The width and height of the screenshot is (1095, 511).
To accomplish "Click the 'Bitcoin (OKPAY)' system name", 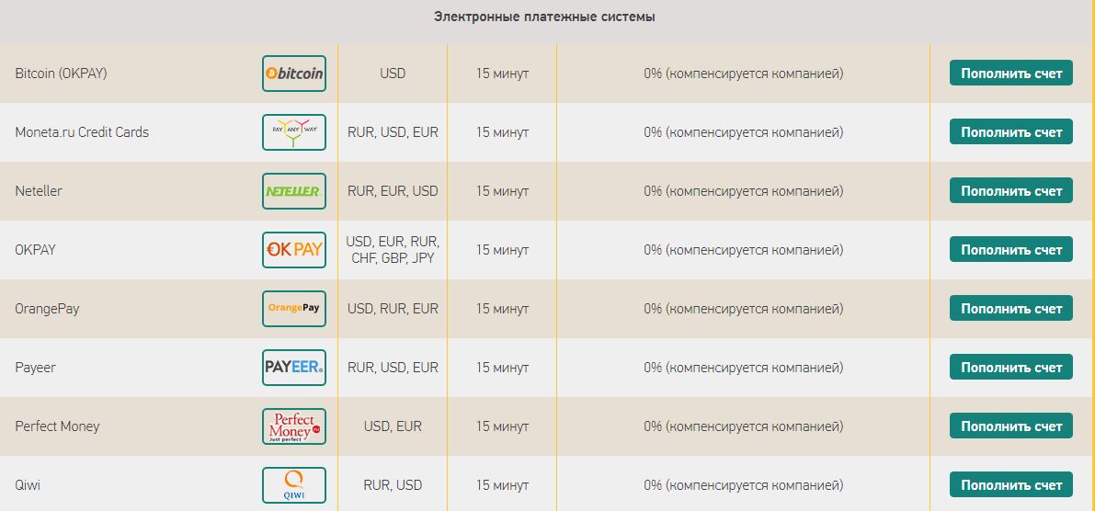I will tap(62, 74).
